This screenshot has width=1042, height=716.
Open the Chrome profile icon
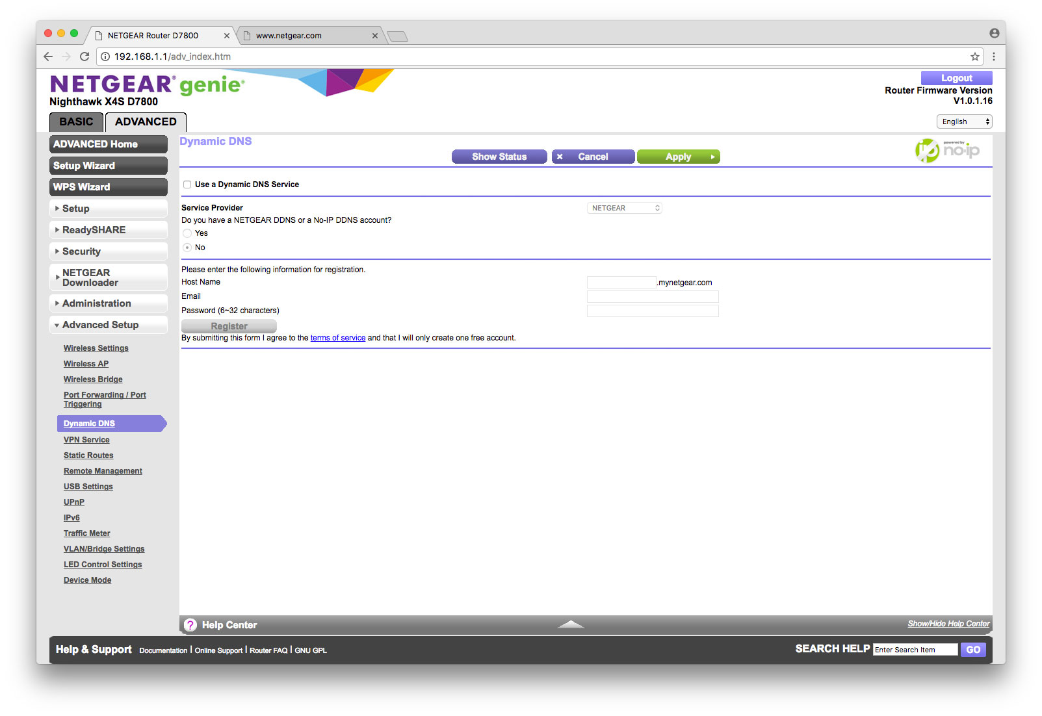point(995,33)
